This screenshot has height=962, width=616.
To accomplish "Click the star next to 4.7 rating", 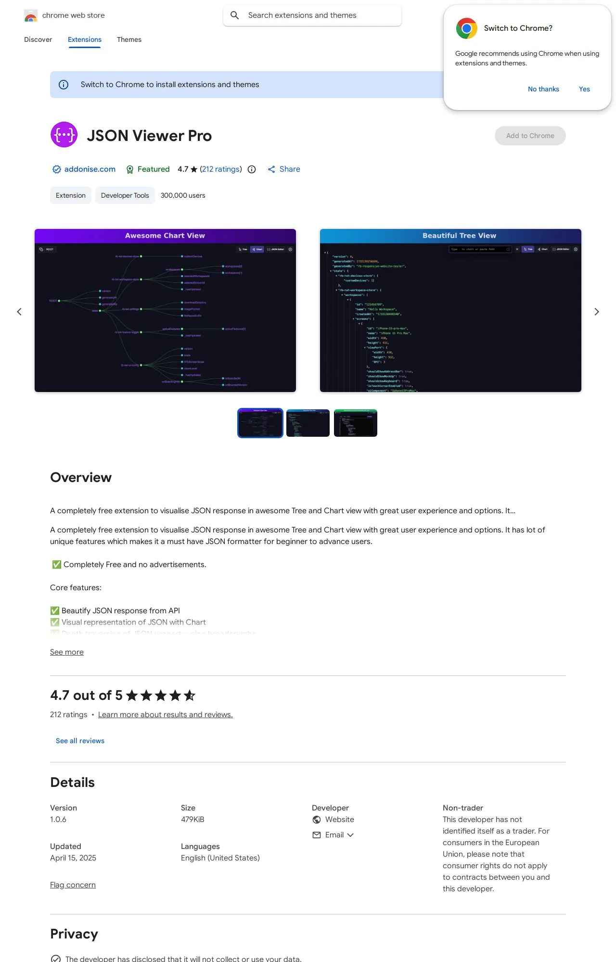I will 194,169.
